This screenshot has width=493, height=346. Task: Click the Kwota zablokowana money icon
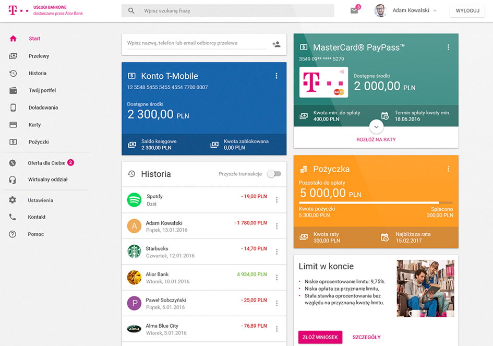(214, 145)
